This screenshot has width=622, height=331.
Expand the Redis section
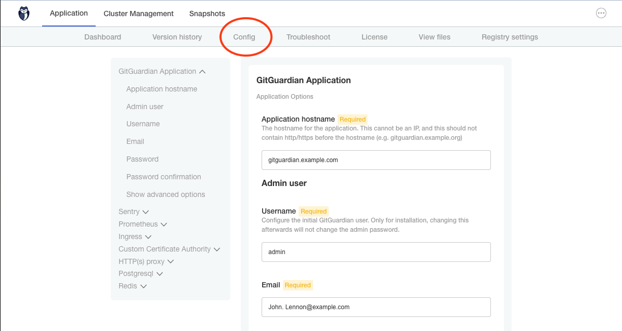(133, 286)
